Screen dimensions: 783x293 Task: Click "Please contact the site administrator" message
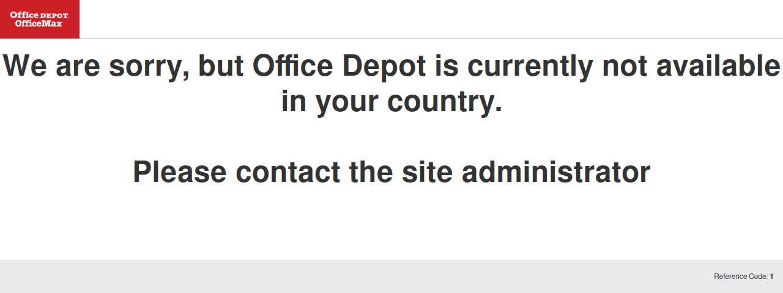[391, 172]
